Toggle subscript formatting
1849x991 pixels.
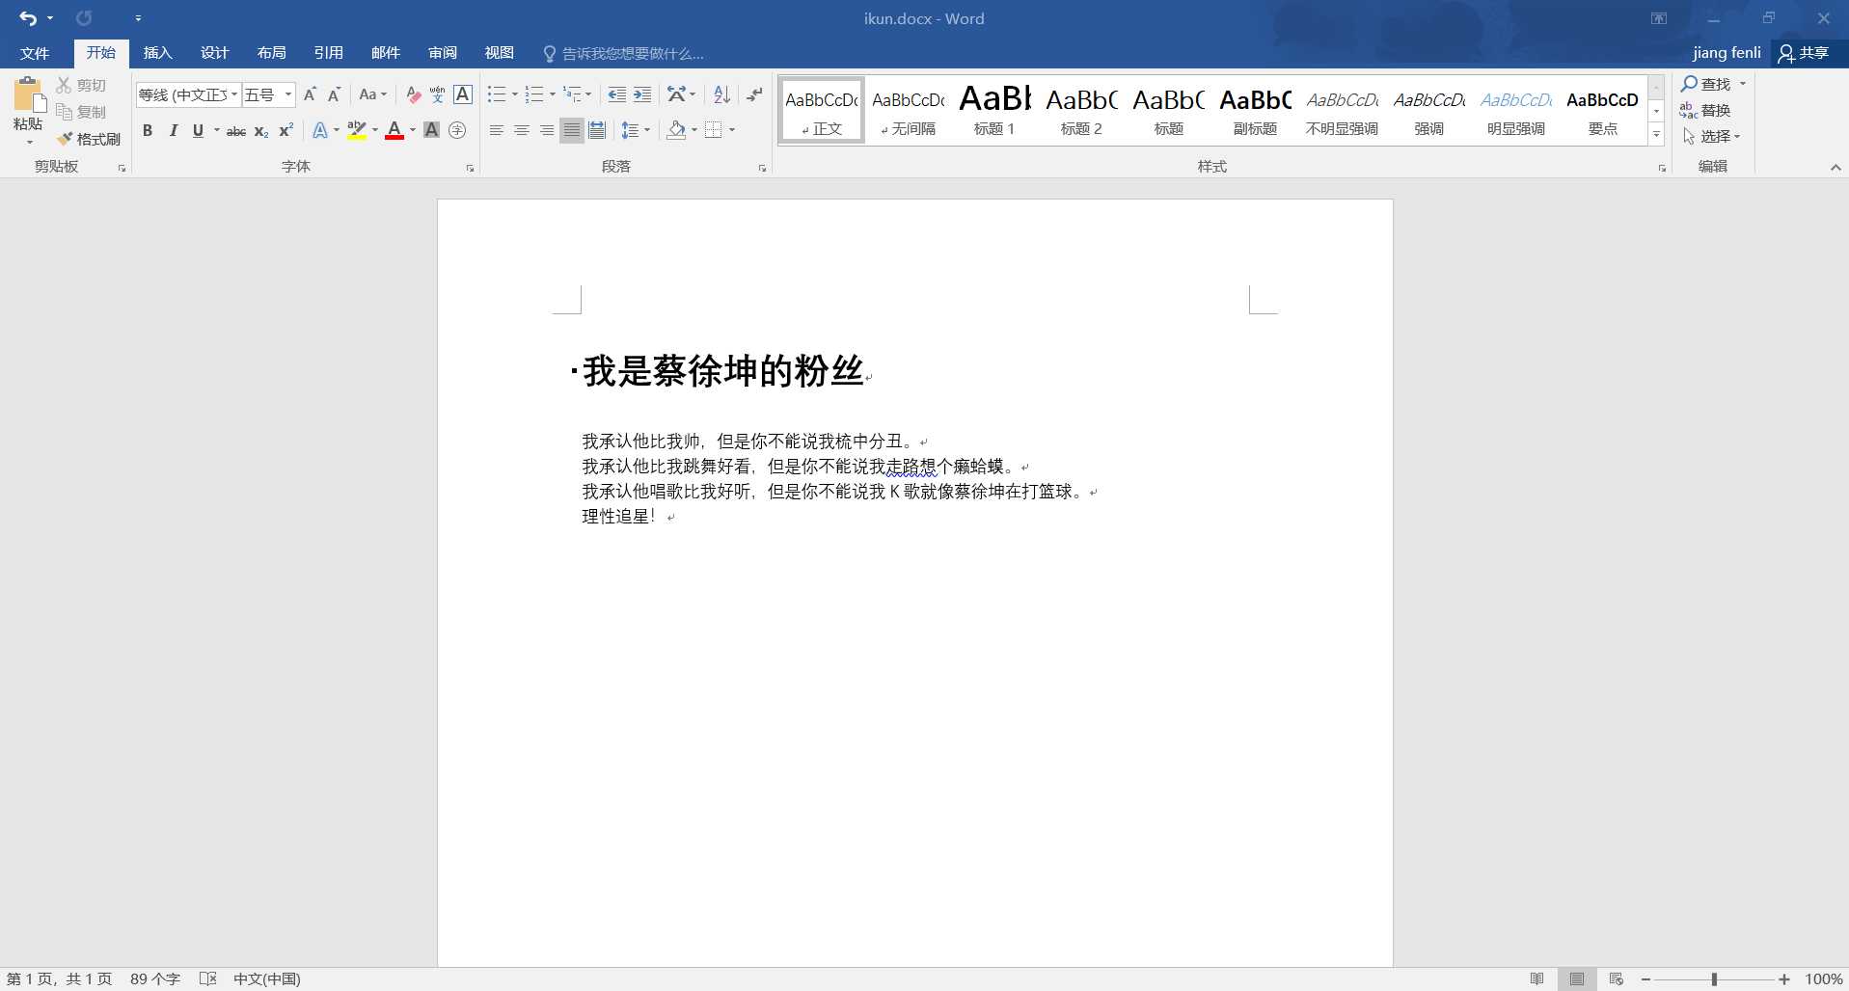(x=261, y=130)
